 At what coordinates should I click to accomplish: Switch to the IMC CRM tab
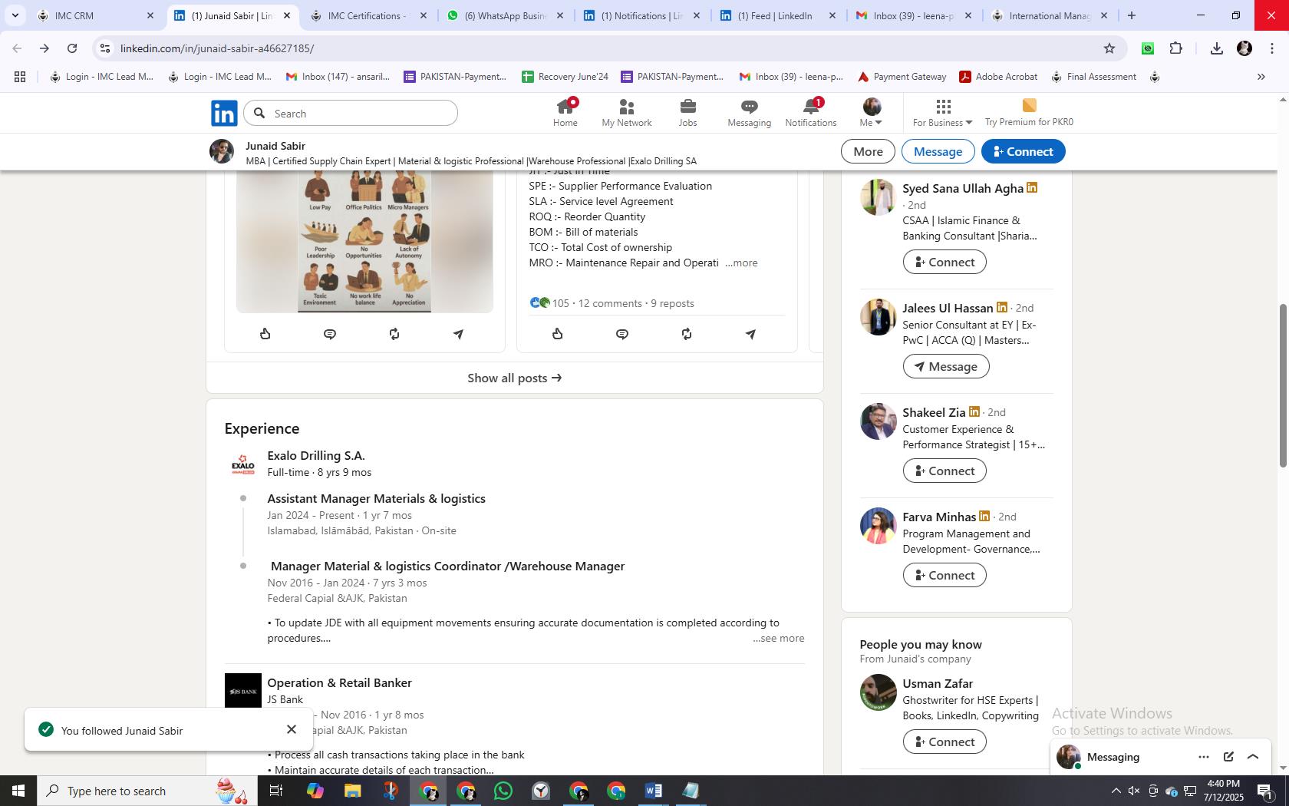(x=96, y=15)
